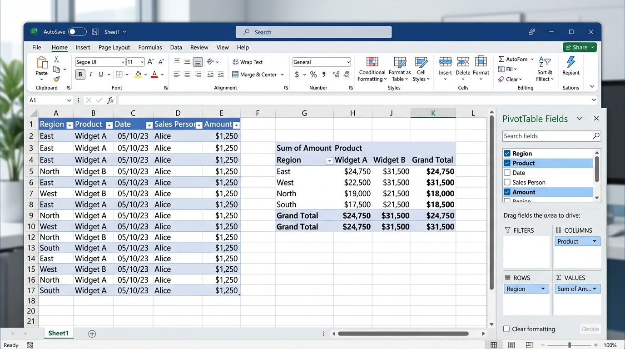The image size is (625, 349).
Task: Click the Clear button in Editing
Action: coord(510,79)
